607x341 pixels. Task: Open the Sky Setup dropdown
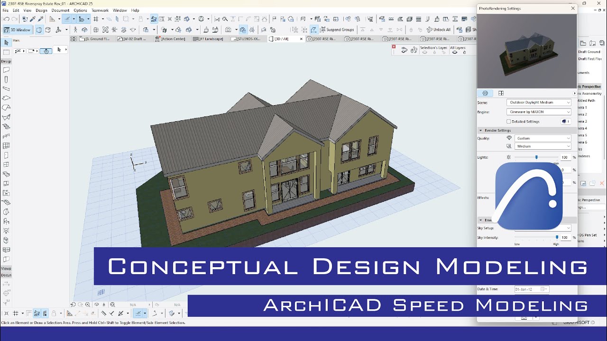543,228
